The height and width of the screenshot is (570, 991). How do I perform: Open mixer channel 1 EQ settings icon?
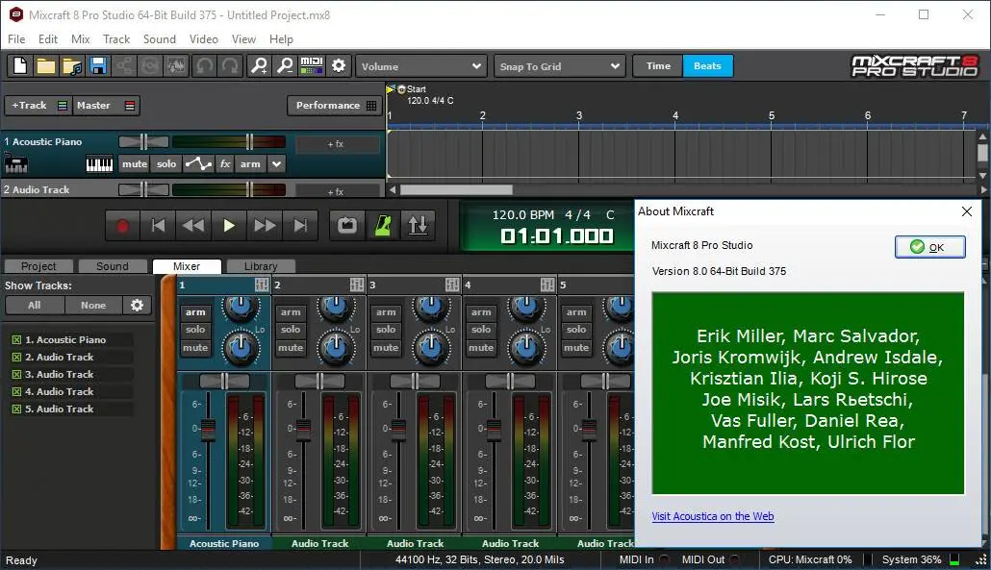pos(262,285)
